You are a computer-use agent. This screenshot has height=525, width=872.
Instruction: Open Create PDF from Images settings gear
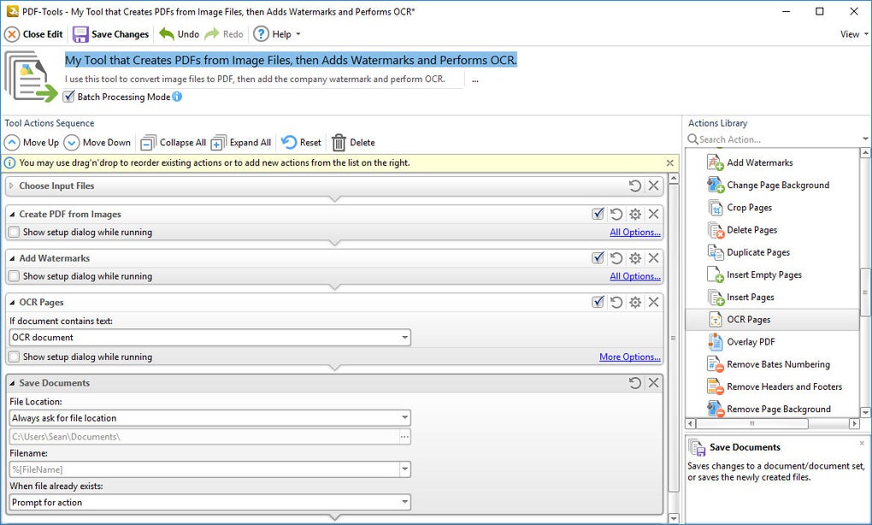click(635, 214)
